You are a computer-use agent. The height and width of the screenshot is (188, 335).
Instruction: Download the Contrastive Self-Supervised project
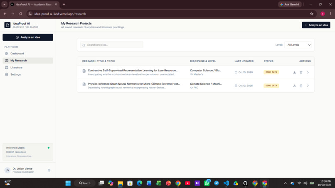[294, 72]
